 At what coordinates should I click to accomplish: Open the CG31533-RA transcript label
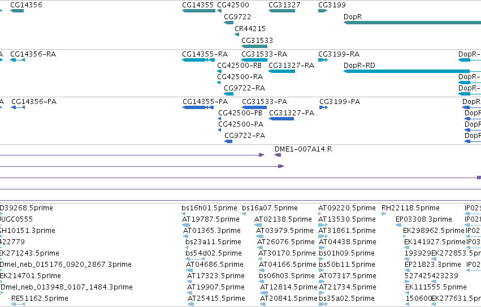[x=265, y=54]
